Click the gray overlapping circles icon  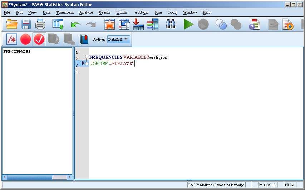tap(236, 24)
